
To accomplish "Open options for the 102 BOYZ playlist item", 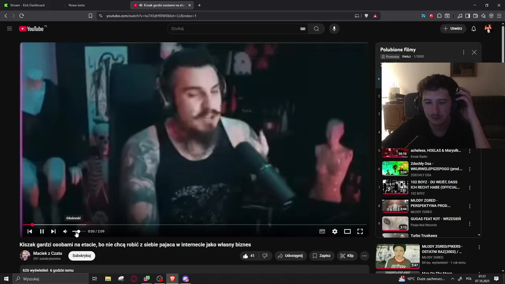I will click(x=469, y=188).
